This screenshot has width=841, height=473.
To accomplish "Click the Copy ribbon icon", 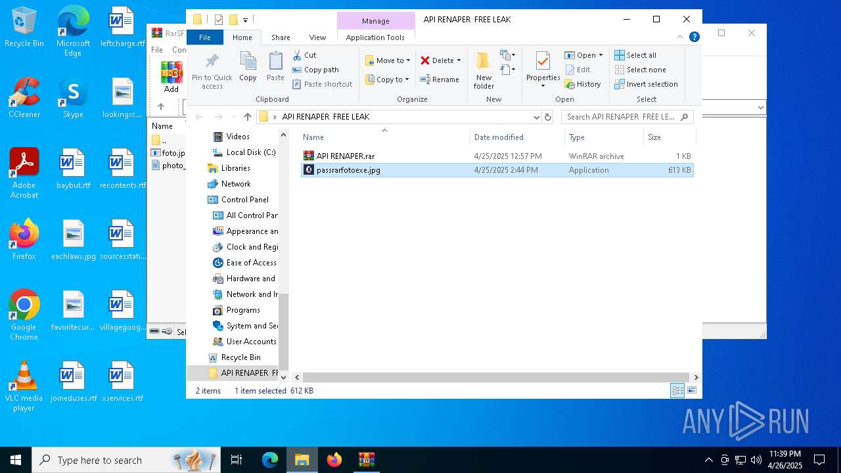I will 248,67.
